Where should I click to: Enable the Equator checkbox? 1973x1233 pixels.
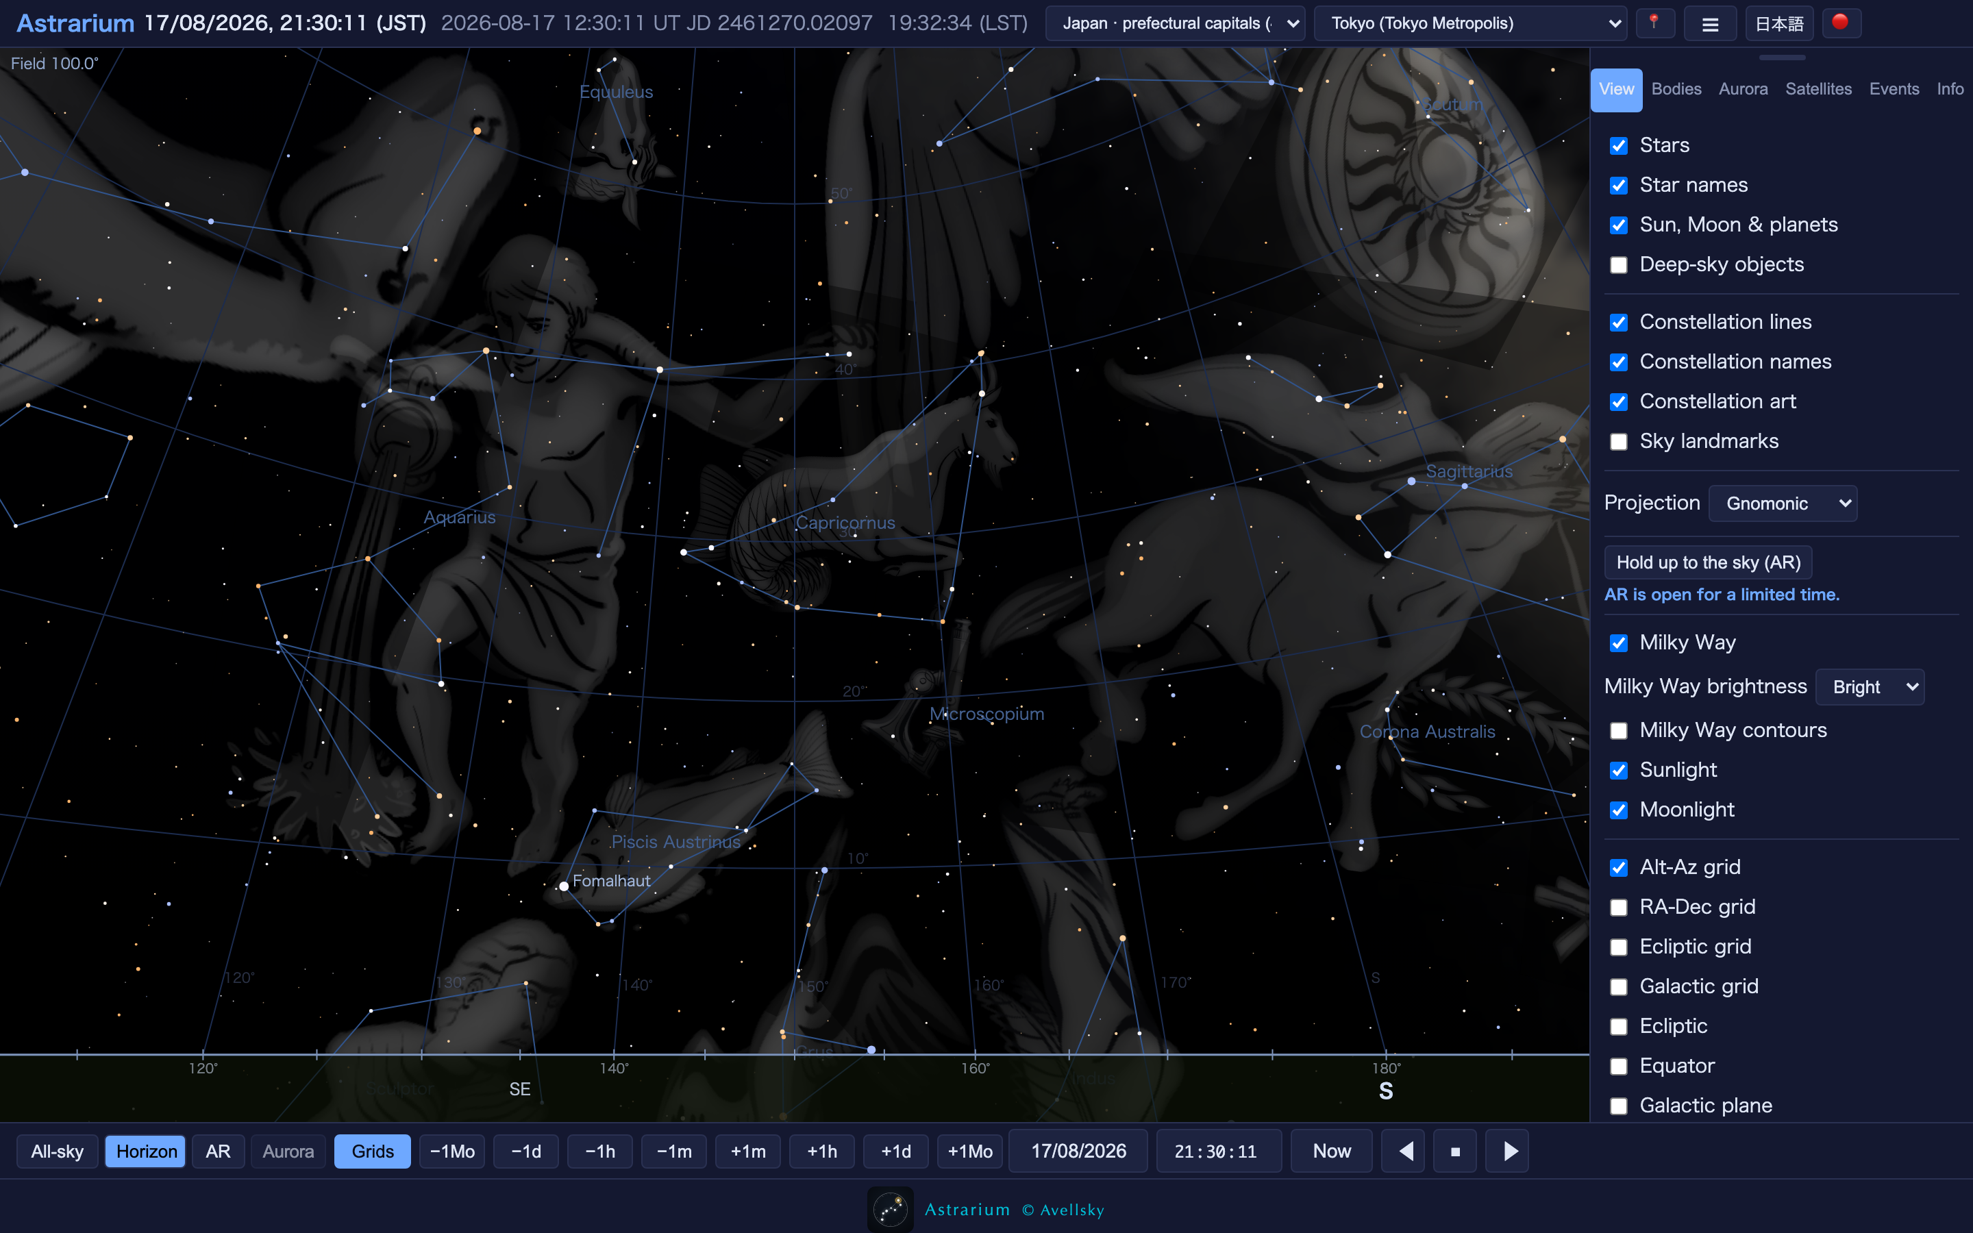point(1618,1067)
